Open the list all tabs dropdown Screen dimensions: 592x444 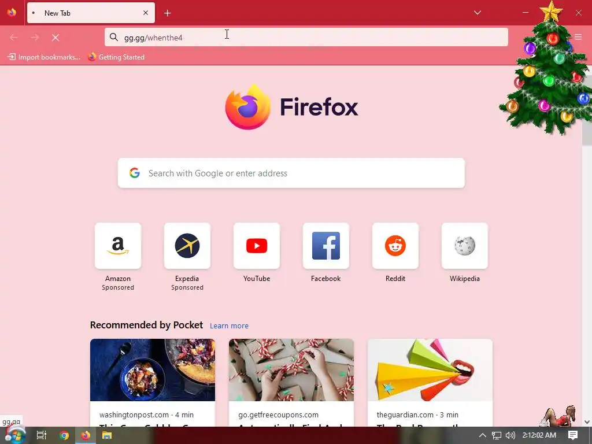tap(477, 13)
